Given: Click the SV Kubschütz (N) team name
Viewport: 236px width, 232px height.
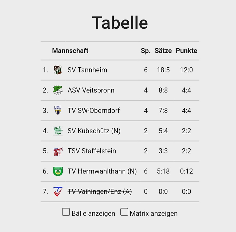Looking at the screenshot, I should [x=94, y=131].
